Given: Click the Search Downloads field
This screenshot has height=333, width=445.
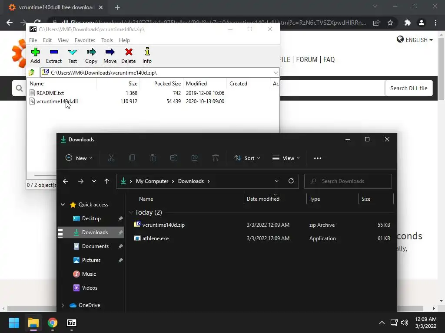Looking at the screenshot, I should tap(348, 181).
